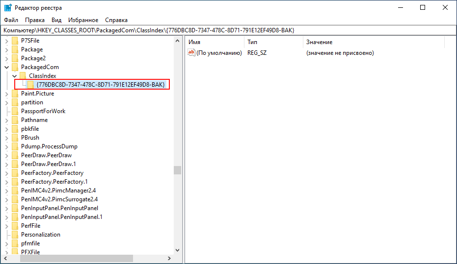Click the Pdump.ProcessDump folder icon
457x264 pixels.
(x=15, y=146)
